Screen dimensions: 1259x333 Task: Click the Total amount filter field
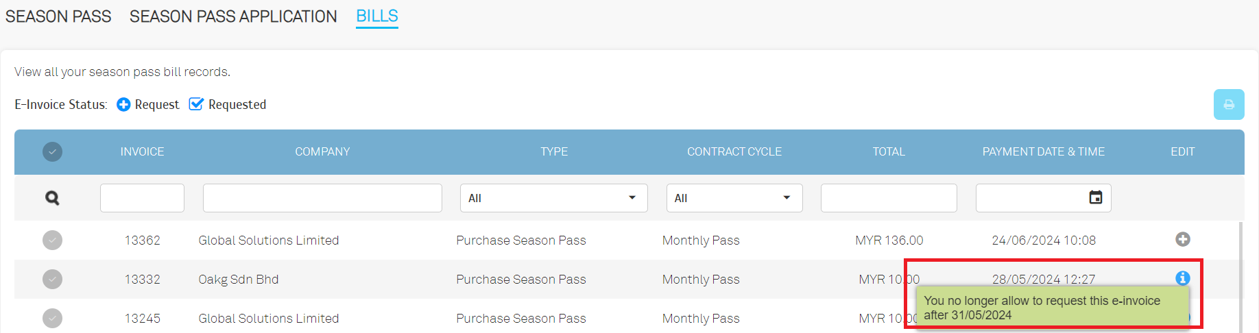(889, 198)
